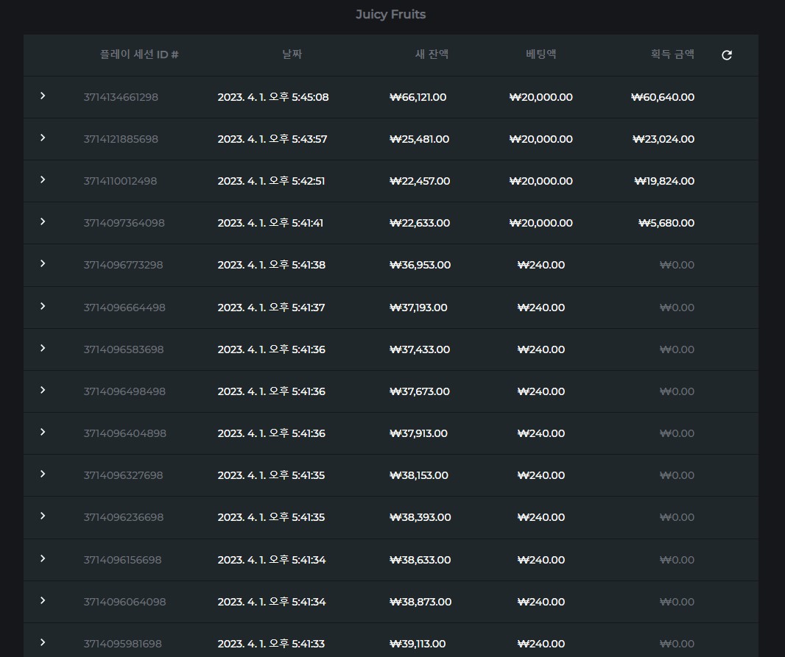Select session ID 3714097364098
Screen dimensions: 785x657
click(124, 223)
